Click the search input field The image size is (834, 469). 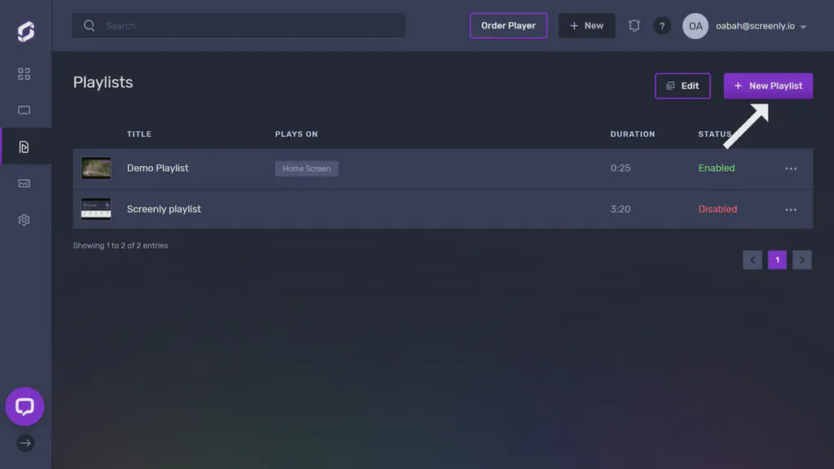[238, 25]
